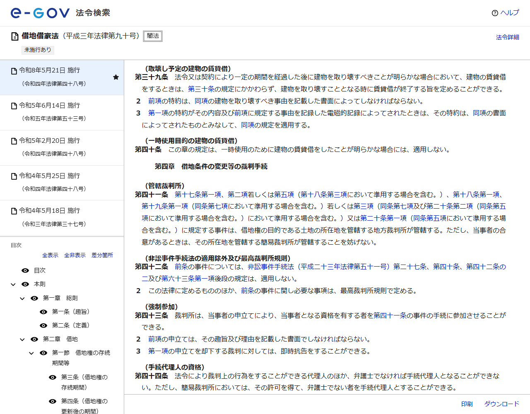
Task: Toggle visibility eye for 第二条（定義）
Action: point(43,325)
